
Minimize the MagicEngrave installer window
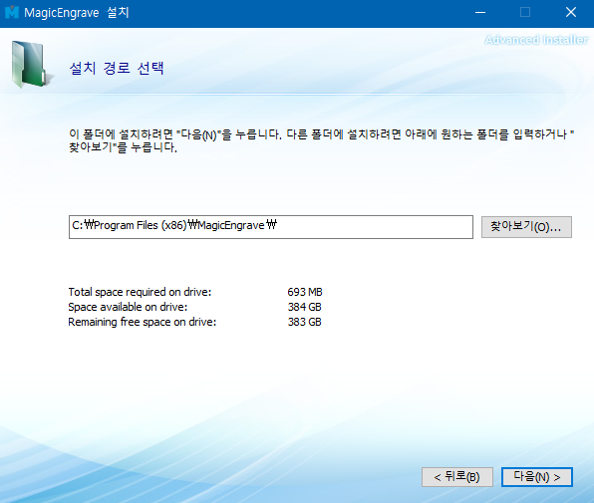[480, 13]
